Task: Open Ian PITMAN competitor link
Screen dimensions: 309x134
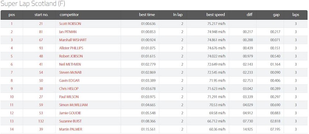Action: point(68,32)
